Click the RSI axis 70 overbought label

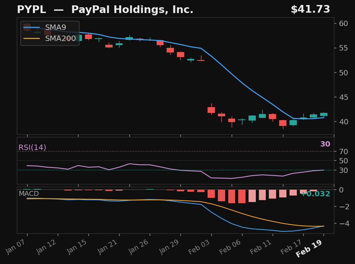click(344, 152)
